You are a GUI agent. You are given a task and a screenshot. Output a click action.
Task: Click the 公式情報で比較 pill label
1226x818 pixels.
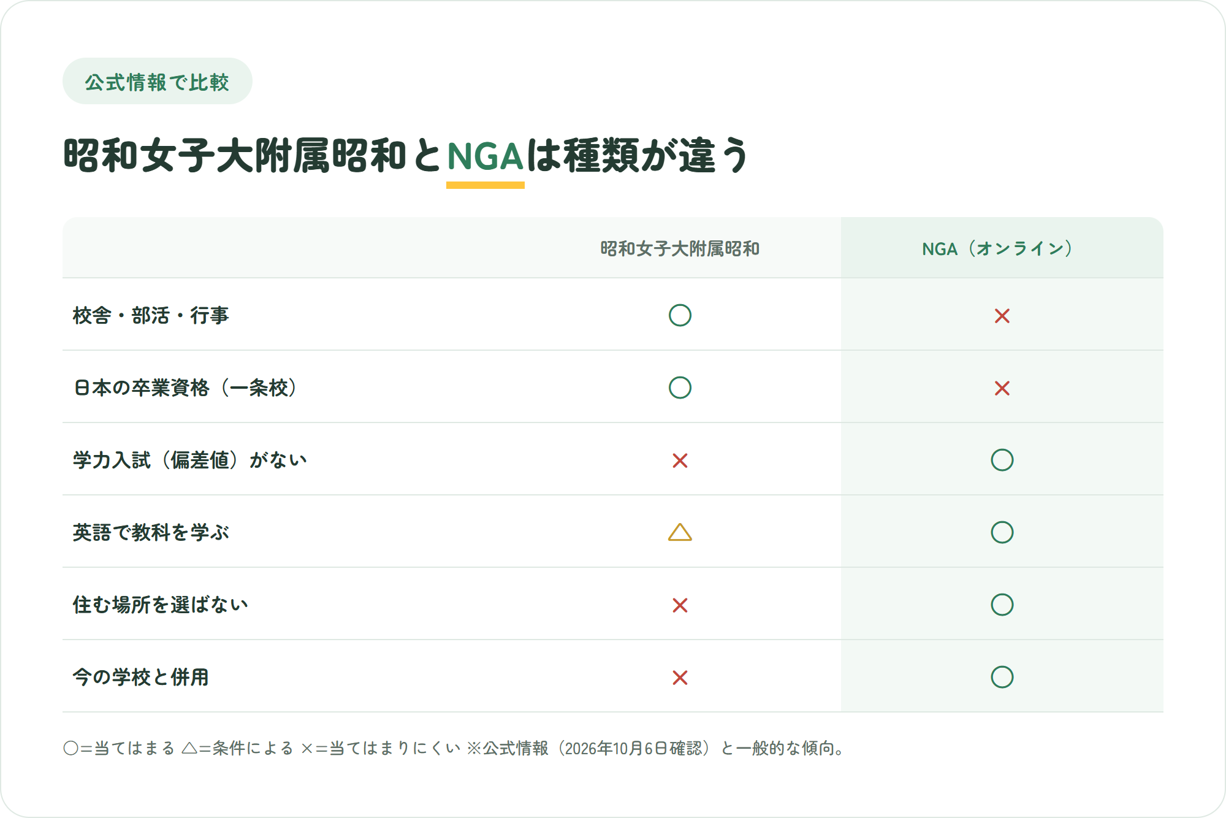(157, 82)
